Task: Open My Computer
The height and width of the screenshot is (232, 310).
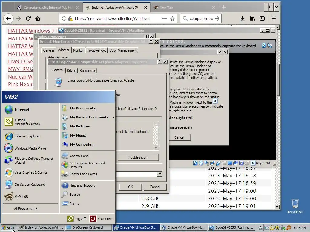Action: pyautogui.click(x=87, y=144)
